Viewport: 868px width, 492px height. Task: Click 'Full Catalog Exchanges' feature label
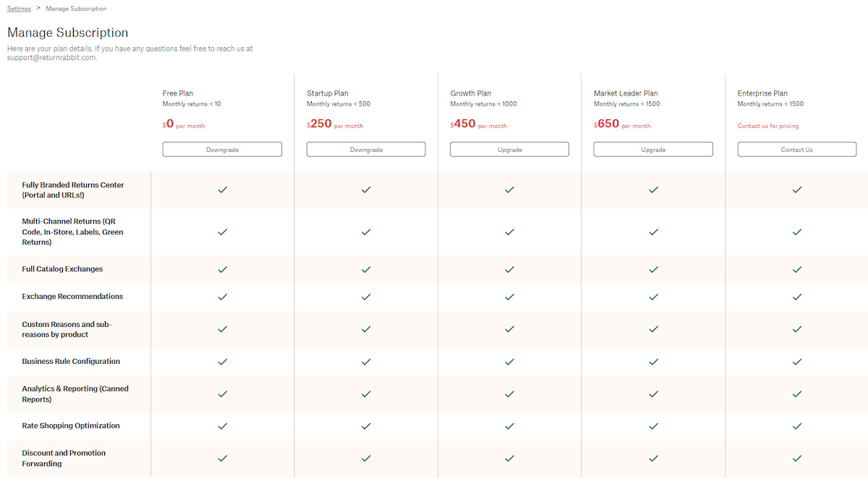click(x=62, y=269)
